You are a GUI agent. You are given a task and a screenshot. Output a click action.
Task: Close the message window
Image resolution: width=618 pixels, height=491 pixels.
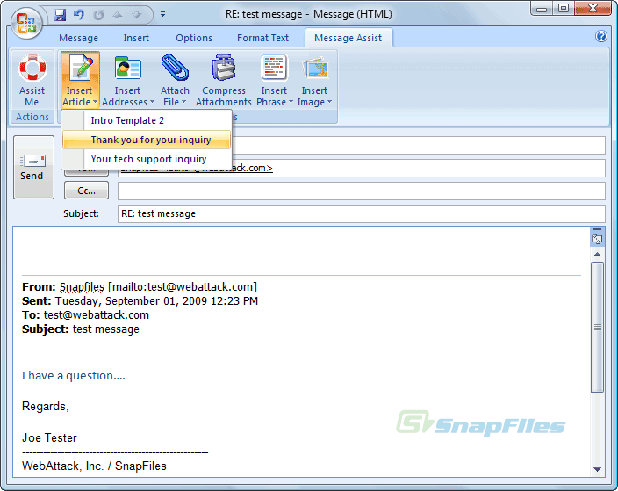[x=593, y=8]
